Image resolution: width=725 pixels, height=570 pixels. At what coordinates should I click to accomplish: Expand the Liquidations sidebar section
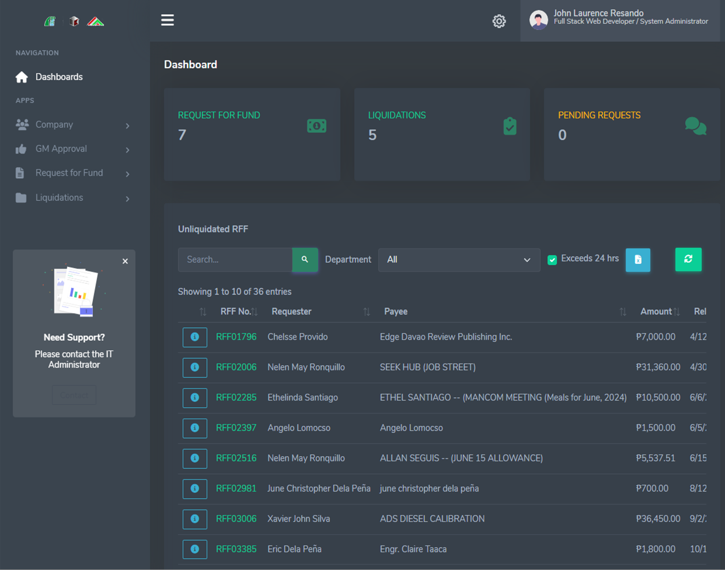72,198
